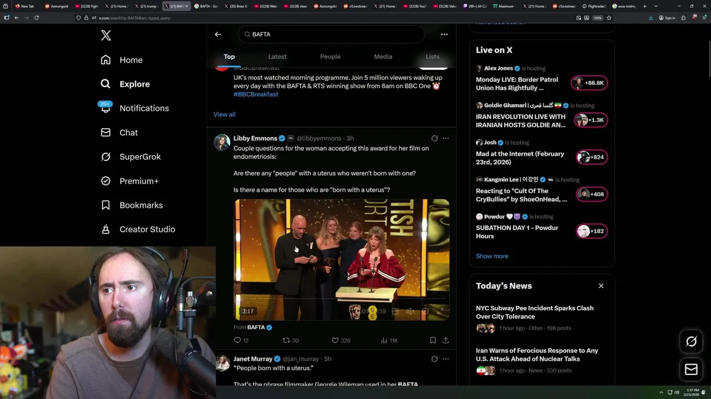Expand the video to fullscreen
This screenshot has width=711, height=399.
(440, 311)
